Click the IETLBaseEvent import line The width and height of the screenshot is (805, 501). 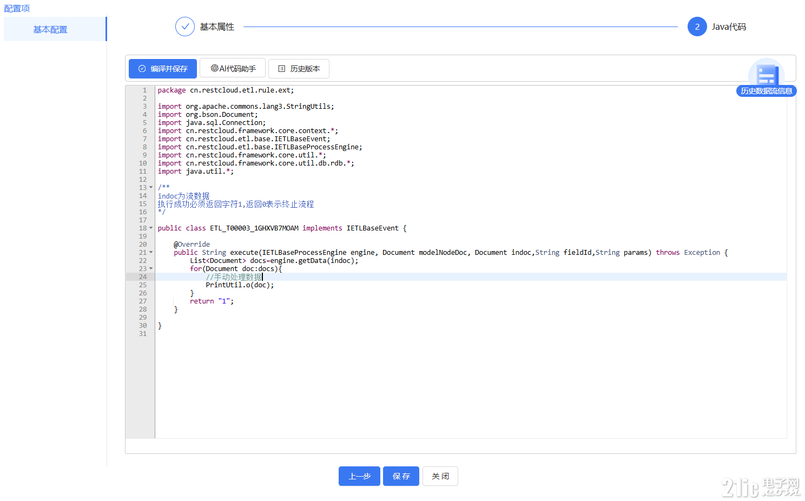(243, 139)
